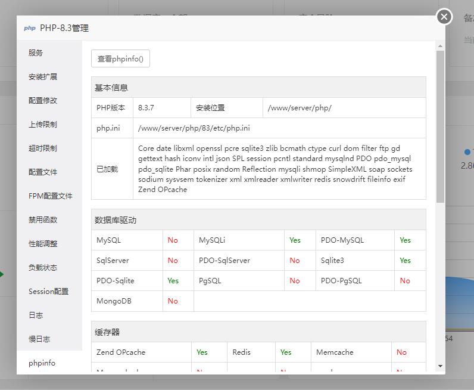Screen dimensions: 474x390
Task: Click Sqlite3 Yes status
Action: 405,261
